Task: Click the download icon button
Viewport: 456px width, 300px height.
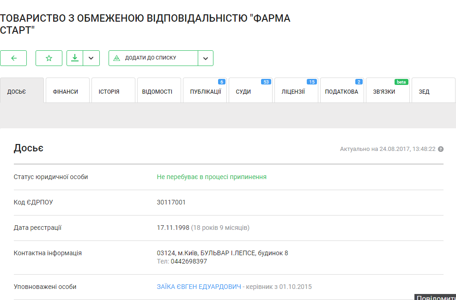Action: 75,58
